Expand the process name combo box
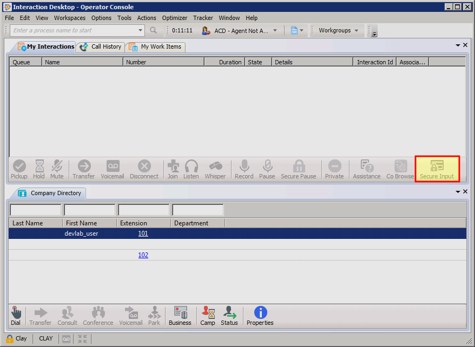475x347 pixels. click(141, 31)
